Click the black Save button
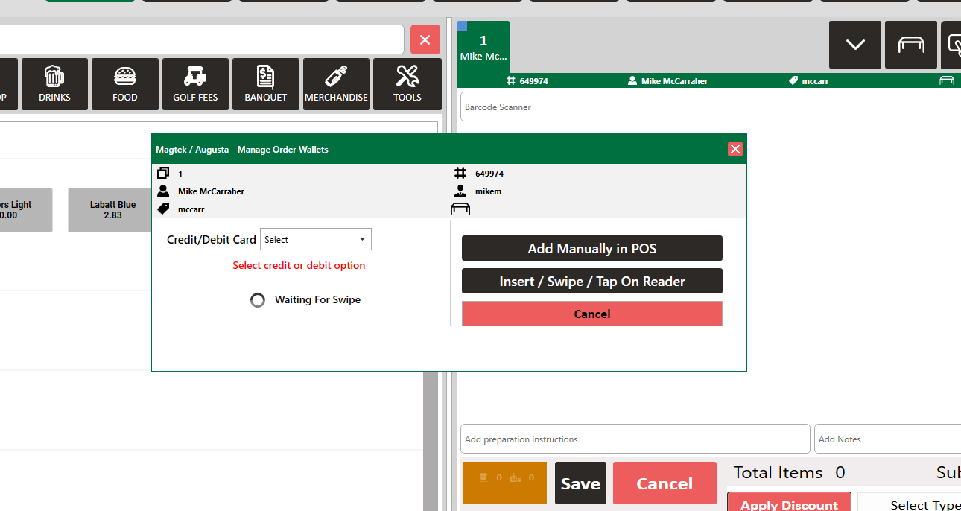The width and height of the screenshot is (961, 511). tap(580, 483)
